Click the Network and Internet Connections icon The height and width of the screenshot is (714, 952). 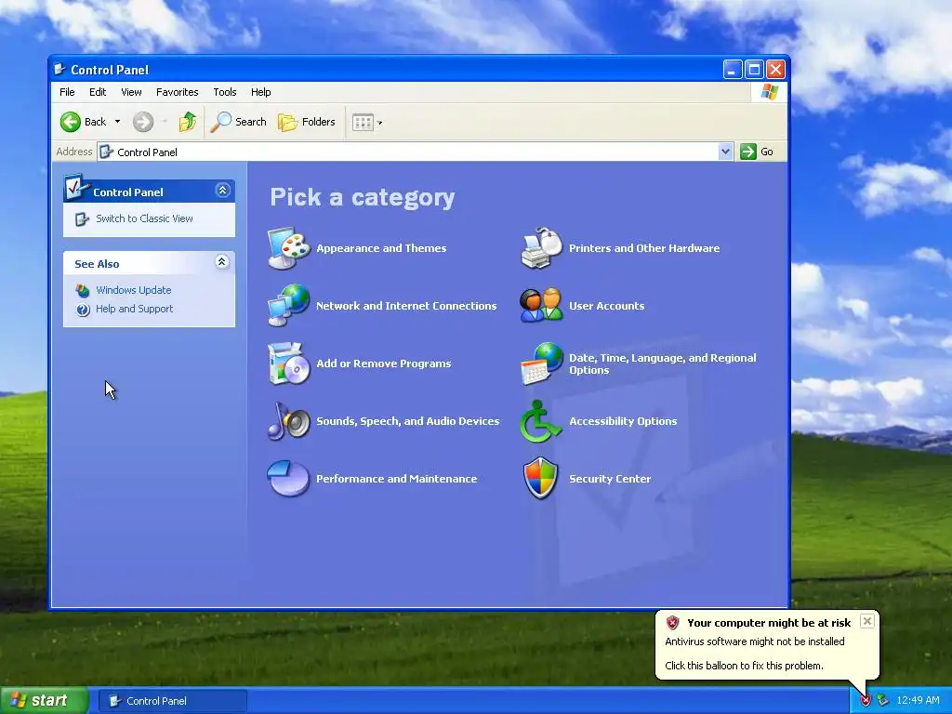pos(289,305)
